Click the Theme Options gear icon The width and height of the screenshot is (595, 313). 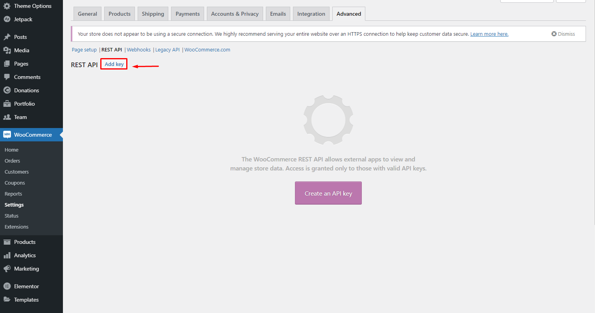(7, 6)
